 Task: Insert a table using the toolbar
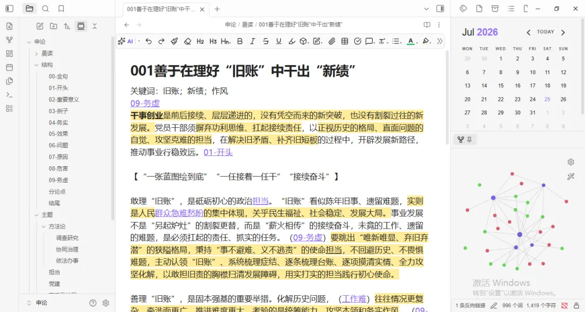[344, 41]
